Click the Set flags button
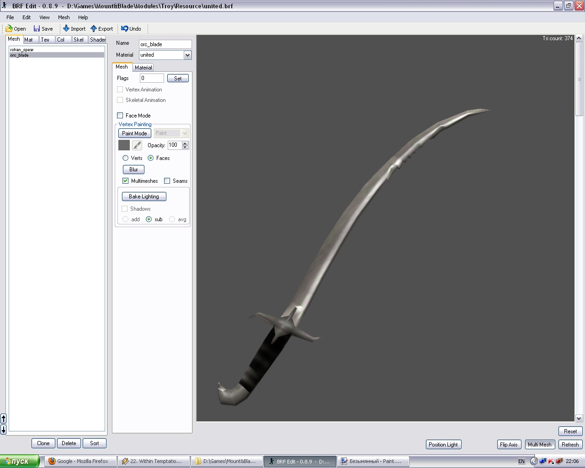This screenshot has width=585, height=468. click(178, 78)
